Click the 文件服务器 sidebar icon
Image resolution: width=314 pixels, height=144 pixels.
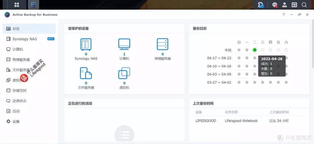tap(8, 70)
